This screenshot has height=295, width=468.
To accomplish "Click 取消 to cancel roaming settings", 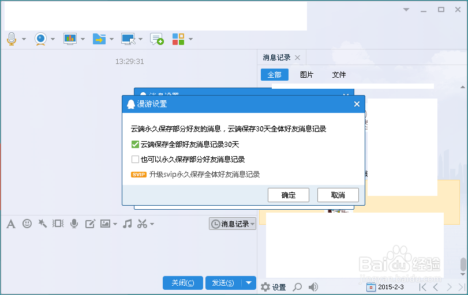I will [x=338, y=195].
